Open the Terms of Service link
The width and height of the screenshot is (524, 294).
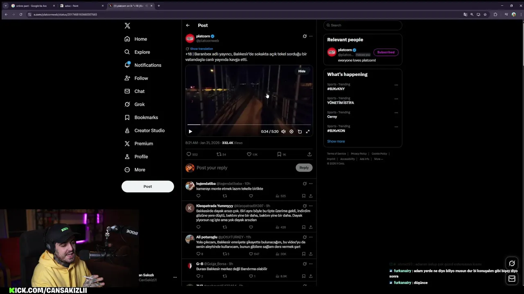(337, 154)
